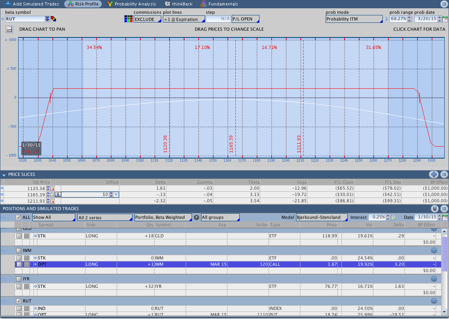
Task: Open the prob mode Probability ITM dropdown
Action: pos(354,19)
